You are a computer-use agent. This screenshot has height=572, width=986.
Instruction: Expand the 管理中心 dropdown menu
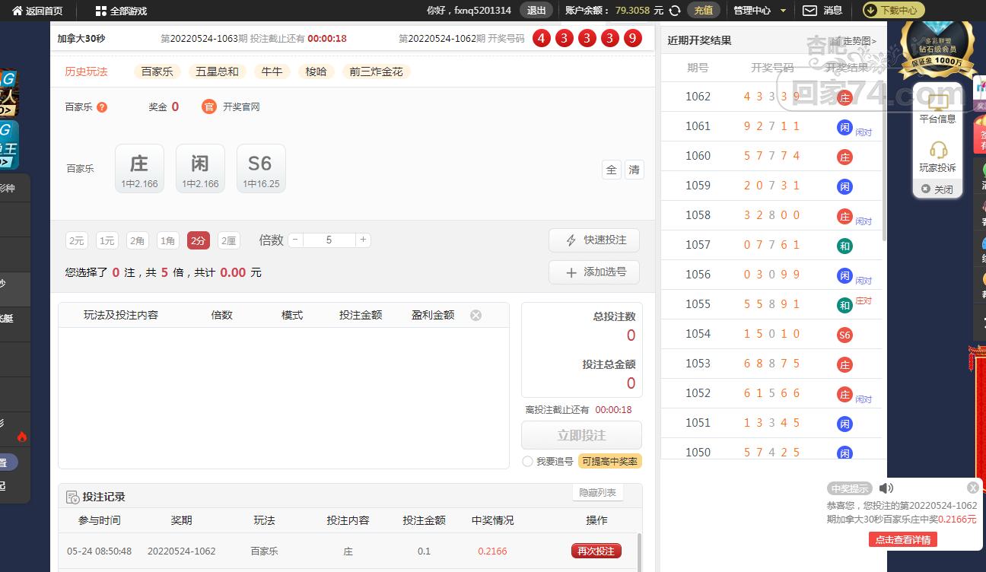coord(757,11)
